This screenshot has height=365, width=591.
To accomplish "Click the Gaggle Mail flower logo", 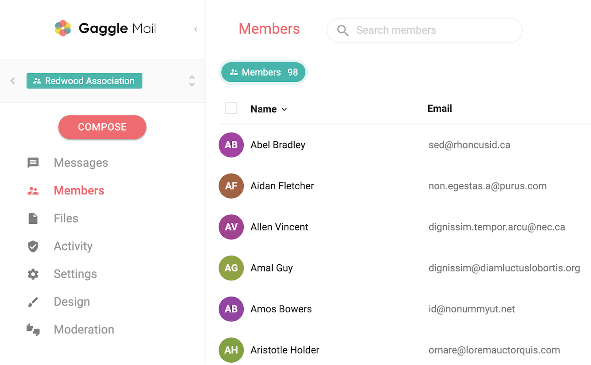I will pos(63,29).
